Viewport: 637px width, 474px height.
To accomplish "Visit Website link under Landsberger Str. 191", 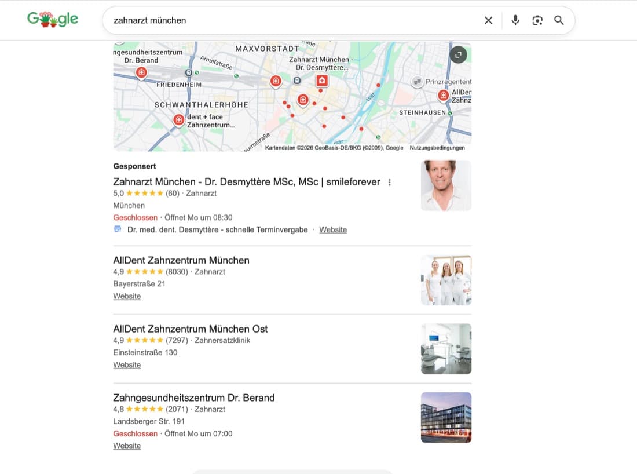I will tap(127, 446).
